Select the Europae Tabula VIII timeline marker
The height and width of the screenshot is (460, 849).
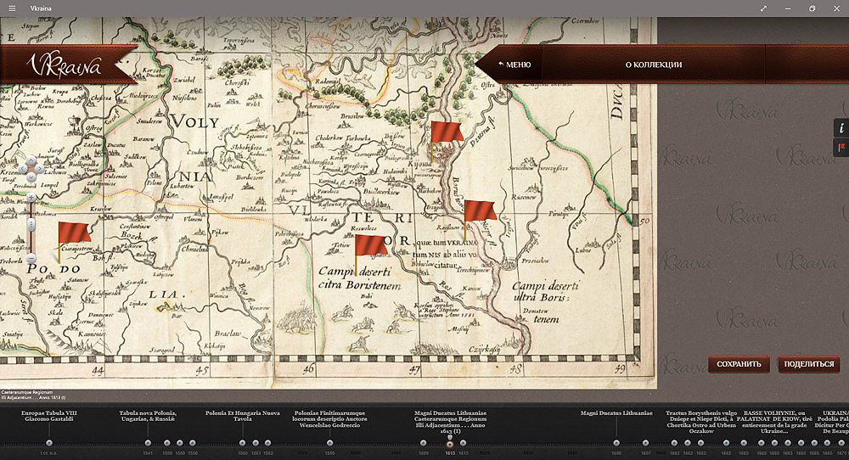49,443
